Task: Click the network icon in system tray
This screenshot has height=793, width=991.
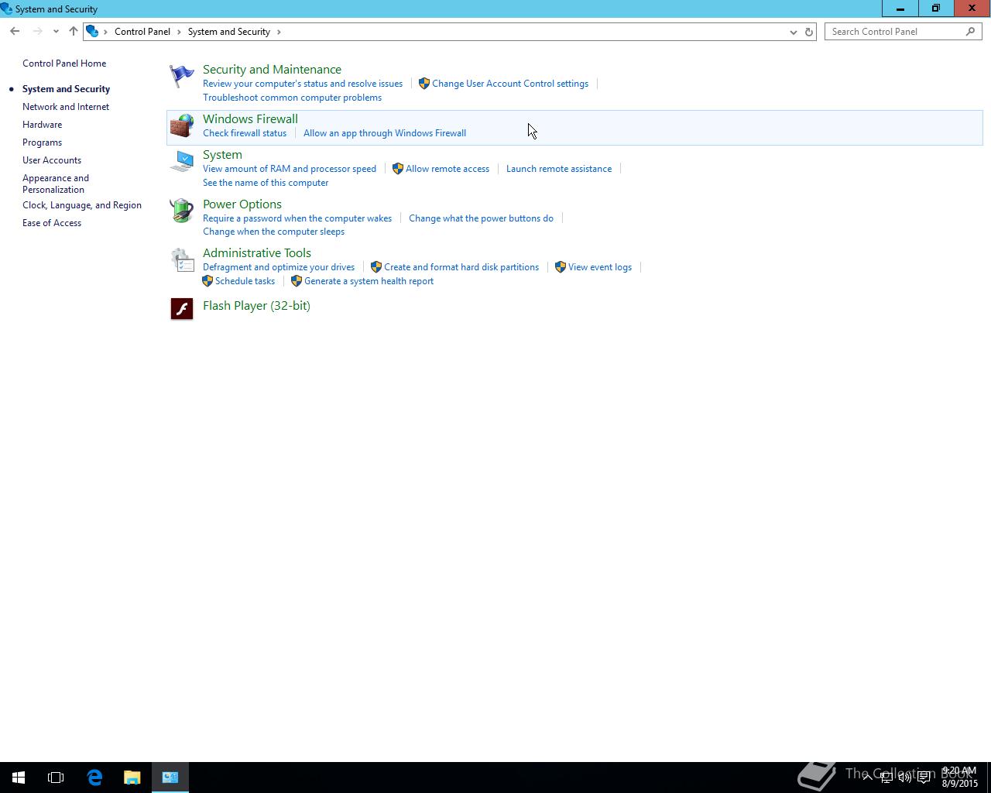Action: tap(886, 778)
